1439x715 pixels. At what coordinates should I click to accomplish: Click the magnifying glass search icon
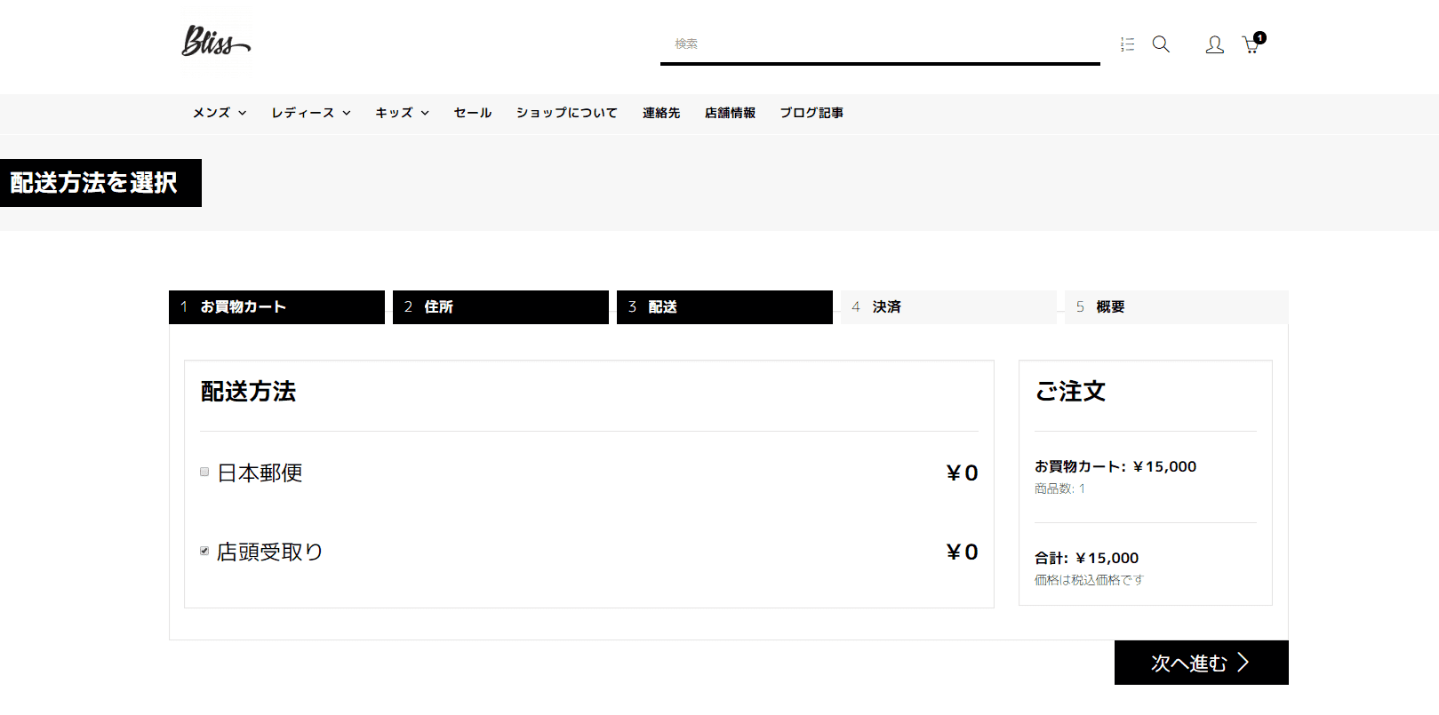(1161, 44)
